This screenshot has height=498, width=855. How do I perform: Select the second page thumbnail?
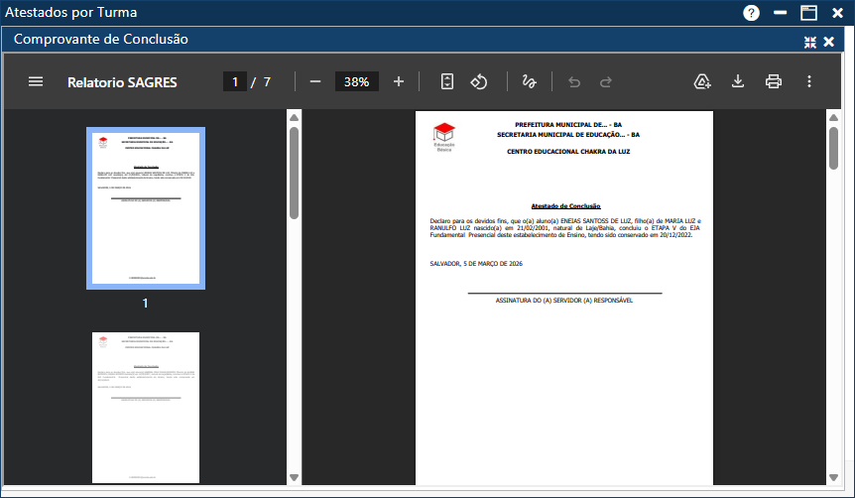pyautogui.click(x=146, y=407)
